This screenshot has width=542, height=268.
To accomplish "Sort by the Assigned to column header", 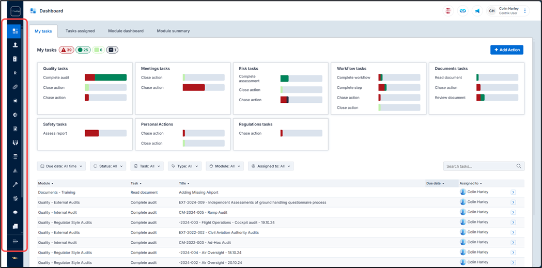I will 471,183.
